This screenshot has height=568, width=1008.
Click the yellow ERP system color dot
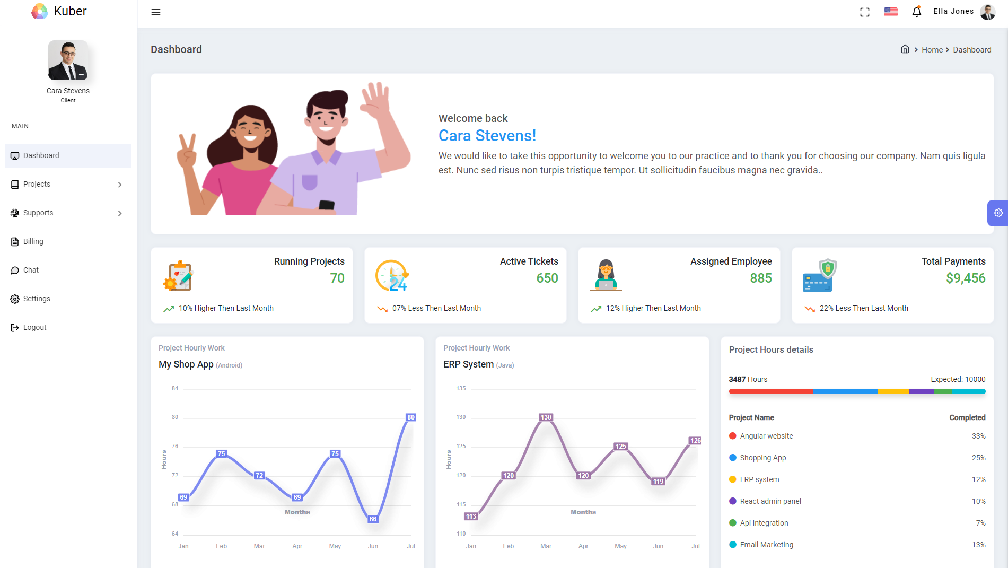(x=733, y=479)
